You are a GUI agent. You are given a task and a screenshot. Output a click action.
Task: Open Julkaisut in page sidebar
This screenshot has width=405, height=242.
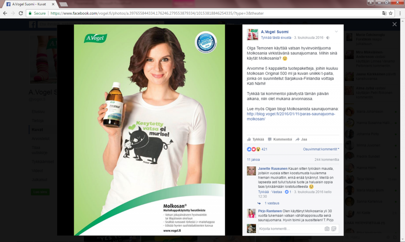(39, 180)
